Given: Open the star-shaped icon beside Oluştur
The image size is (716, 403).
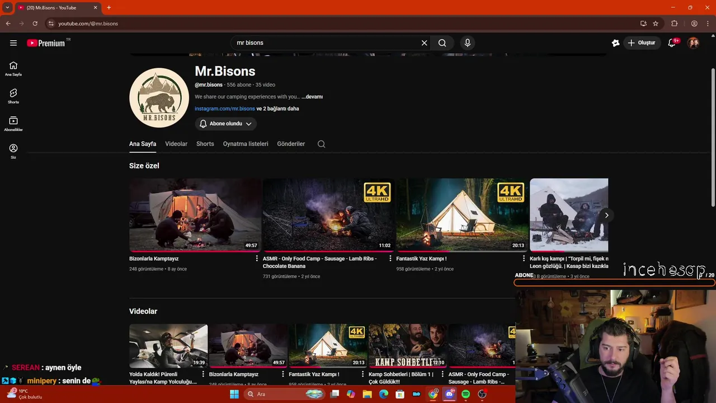Looking at the screenshot, I should (x=615, y=43).
